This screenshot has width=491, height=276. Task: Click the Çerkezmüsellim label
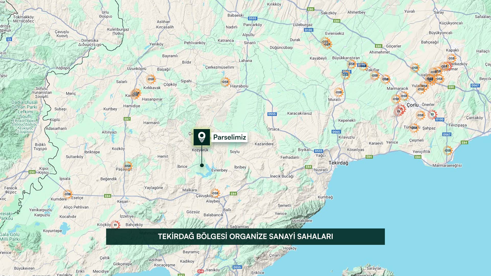coord(220,67)
